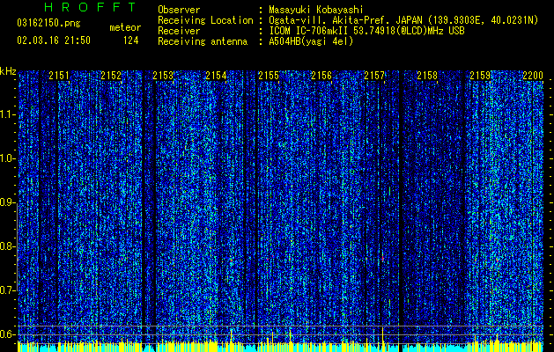The height and width of the screenshot is (352, 554).
Task: Click the A504HB(yagi 4el) antenna value
Action: (x=311, y=41)
